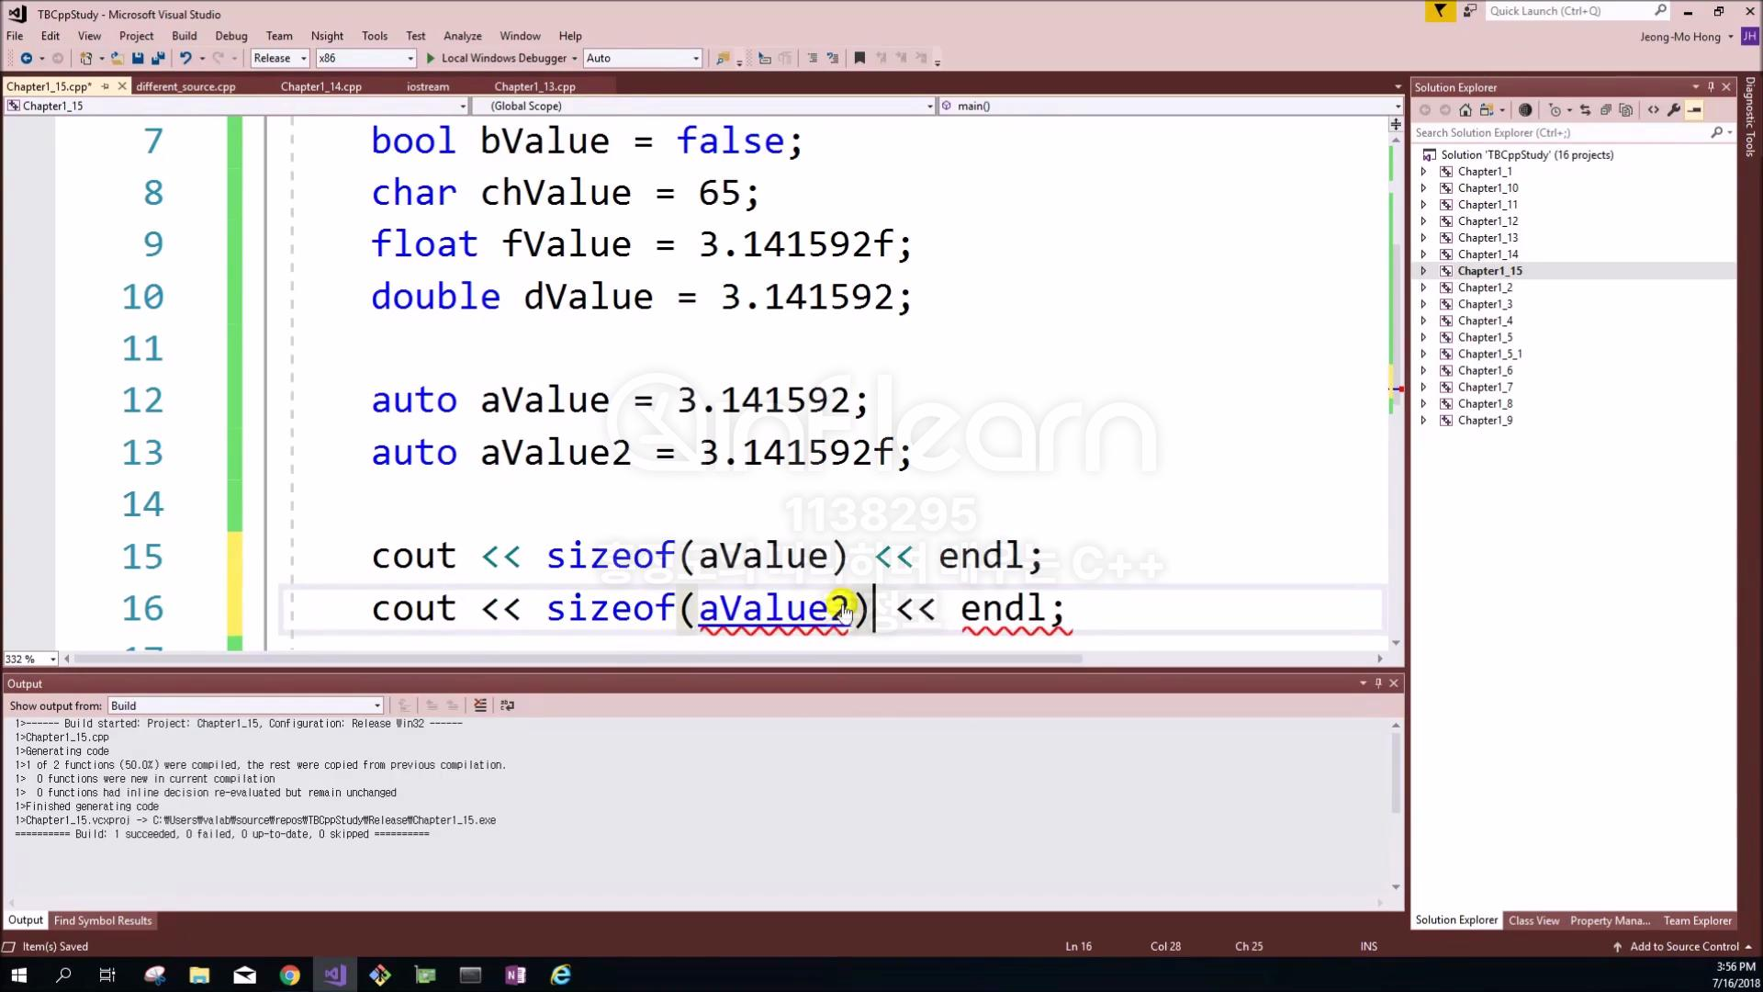Open Properties wrench icon in Solution Explorer
This screenshot has width=1763, height=992.
click(x=1674, y=110)
